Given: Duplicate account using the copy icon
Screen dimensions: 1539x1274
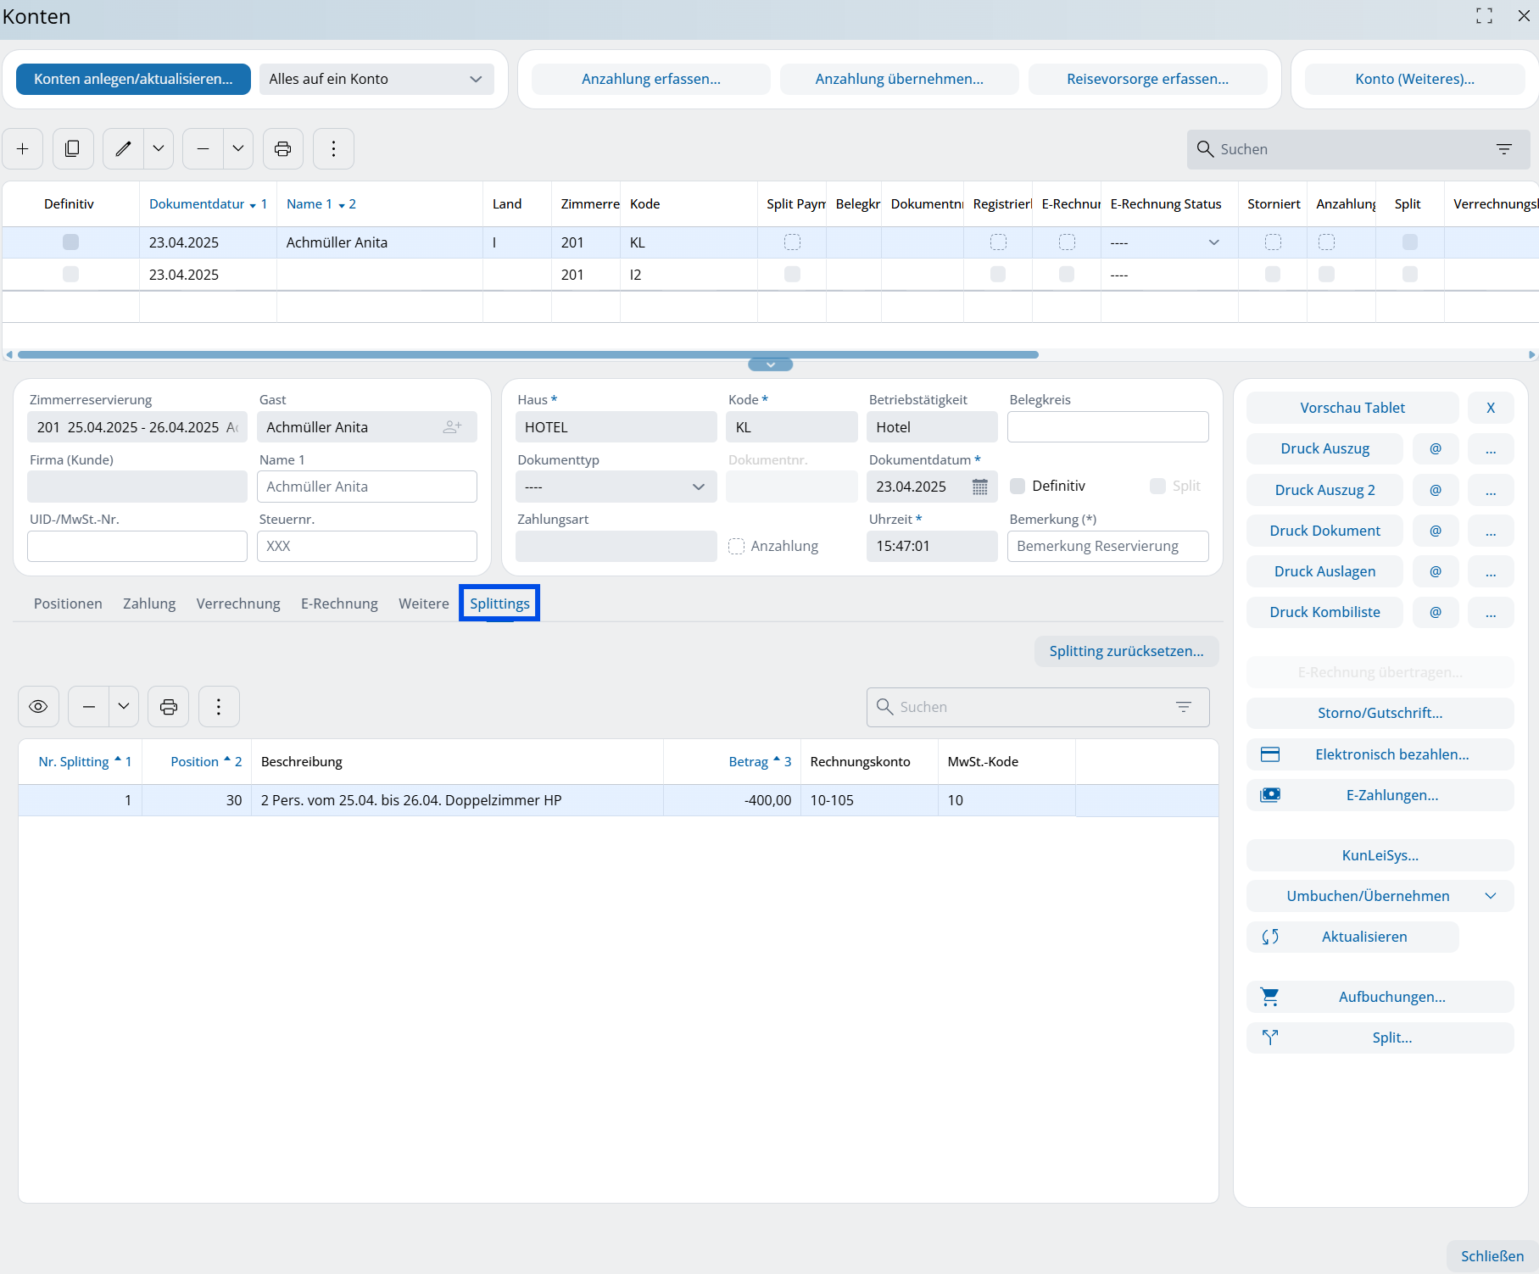Looking at the screenshot, I should pyautogui.click(x=73, y=149).
